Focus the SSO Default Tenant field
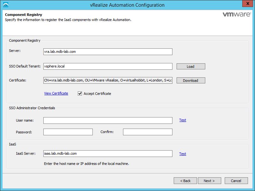Image resolution: width=255 pixels, height=191 pixels. pos(108,66)
